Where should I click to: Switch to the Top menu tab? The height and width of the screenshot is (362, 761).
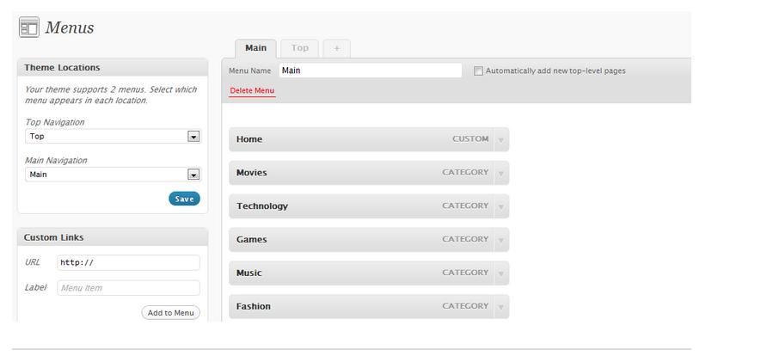(300, 48)
